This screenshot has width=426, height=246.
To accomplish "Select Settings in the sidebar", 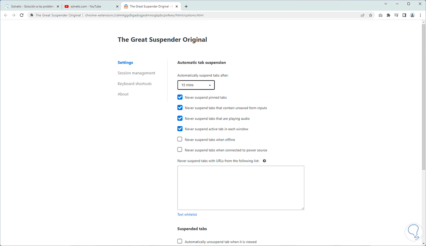I will pos(125,62).
